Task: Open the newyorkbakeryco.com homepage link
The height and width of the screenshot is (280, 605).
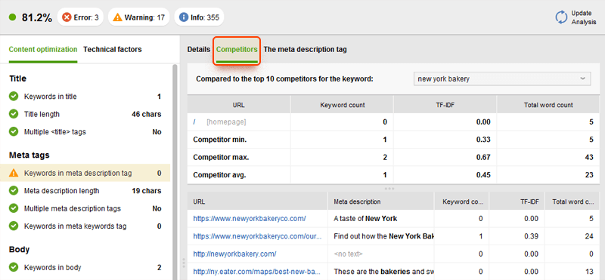Action: [x=250, y=218]
